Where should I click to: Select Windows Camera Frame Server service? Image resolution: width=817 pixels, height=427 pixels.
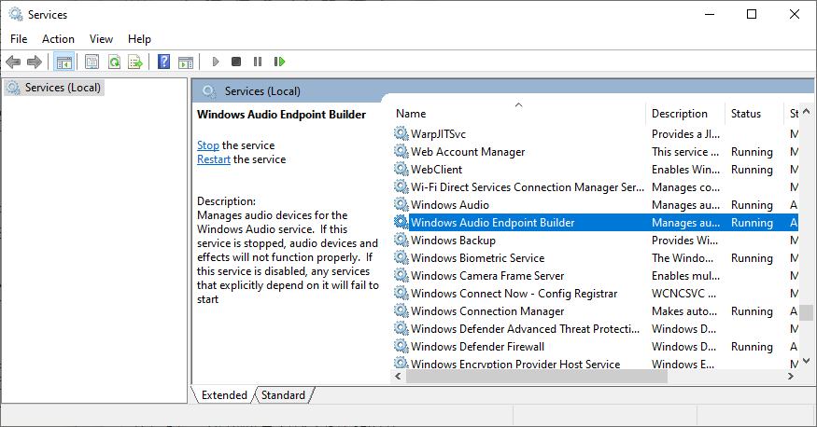596,275
